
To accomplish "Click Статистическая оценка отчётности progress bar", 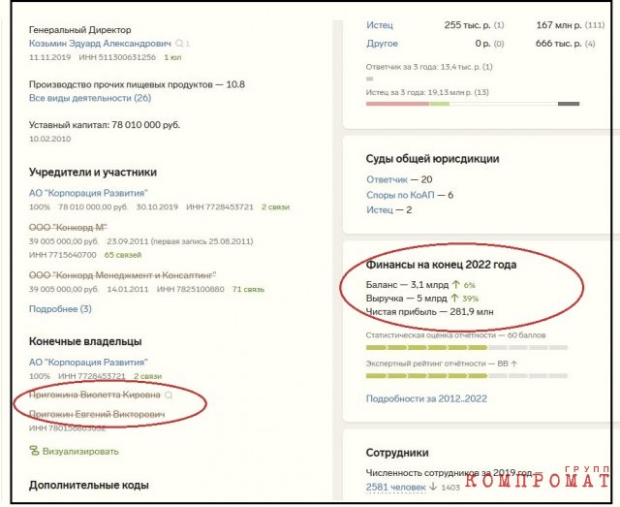I will [467, 347].
